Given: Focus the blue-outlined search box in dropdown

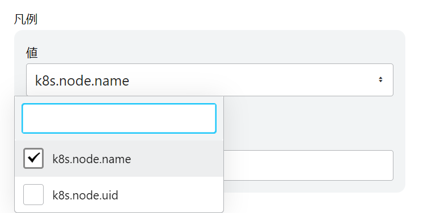Looking at the screenshot, I should point(119,118).
